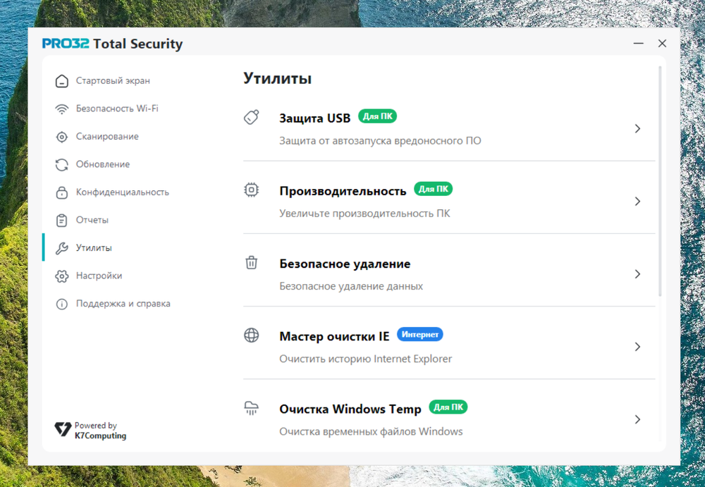Expand the Производительность row chevron
705x487 pixels.
[637, 202]
